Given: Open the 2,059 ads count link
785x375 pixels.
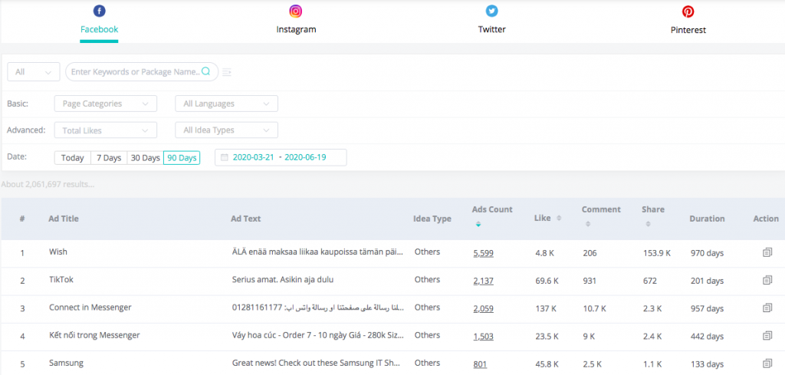Looking at the screenshot, I should tap(483, 308).
